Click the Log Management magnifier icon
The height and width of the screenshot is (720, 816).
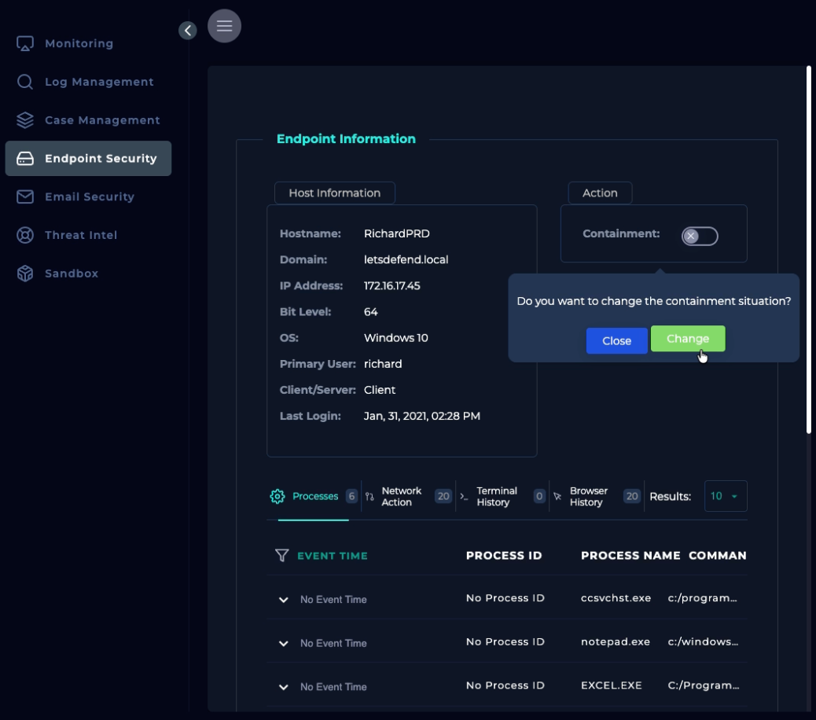[x=25, y=82]
